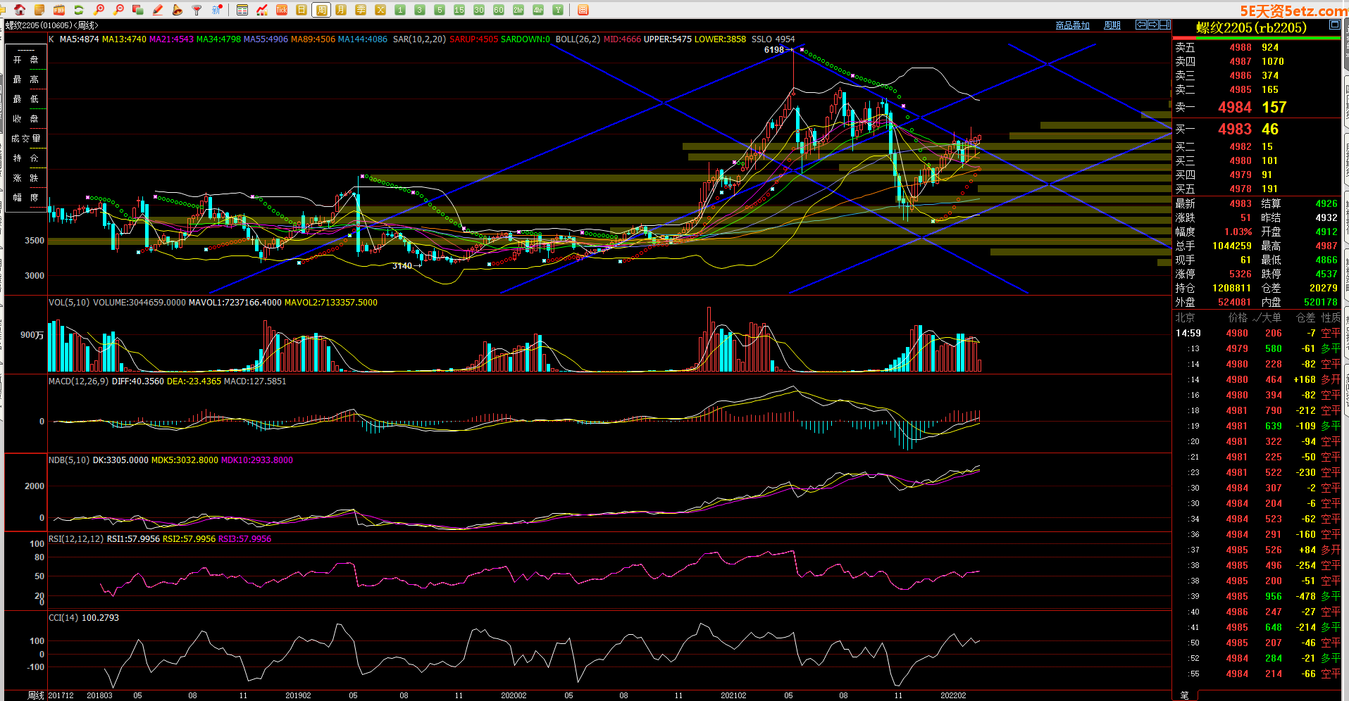The image size is (1349, 701).
Task: Zoom in with the plus magnifier icon
Action: (99, 10)
